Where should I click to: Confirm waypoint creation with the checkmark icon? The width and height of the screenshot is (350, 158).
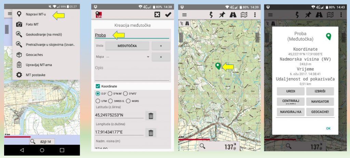168,14
